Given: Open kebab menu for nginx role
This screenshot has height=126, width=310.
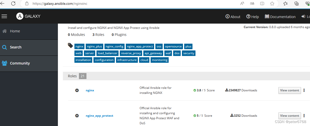Looking at the screenshot, I should 304,90.
